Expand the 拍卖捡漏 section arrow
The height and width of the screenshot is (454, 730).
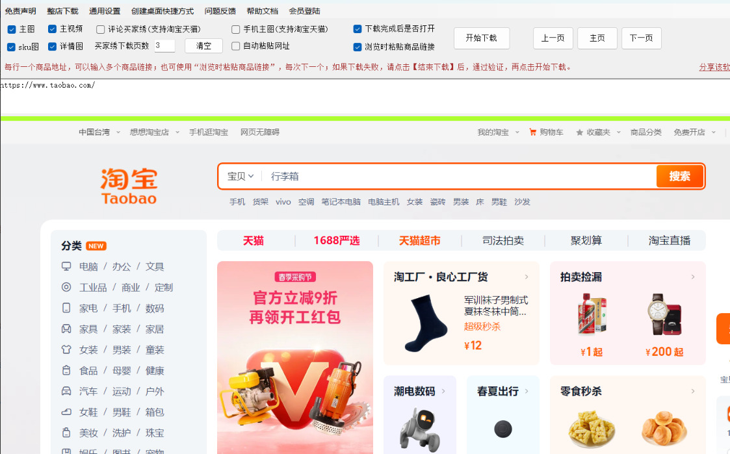tap(693, 277)
